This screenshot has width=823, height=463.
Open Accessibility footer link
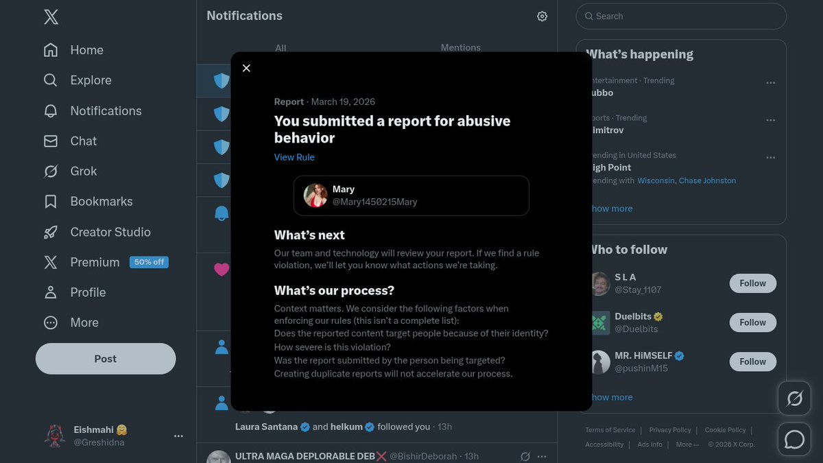coord(604,444)
